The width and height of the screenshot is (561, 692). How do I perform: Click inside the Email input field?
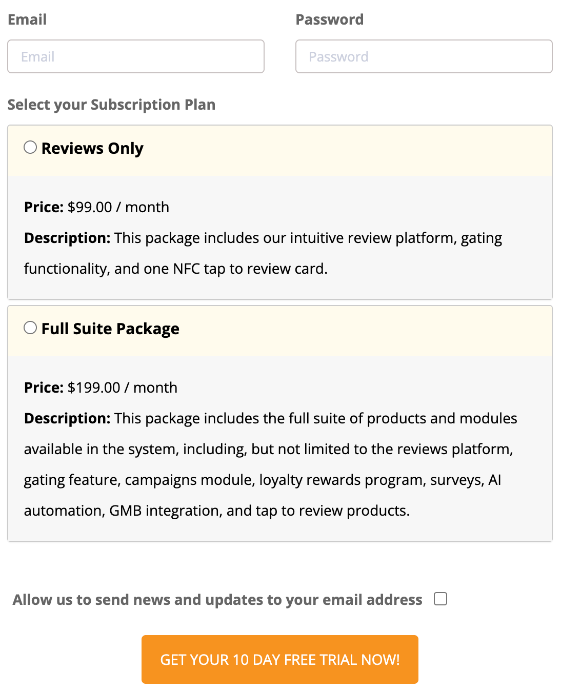tap(135, 56)
